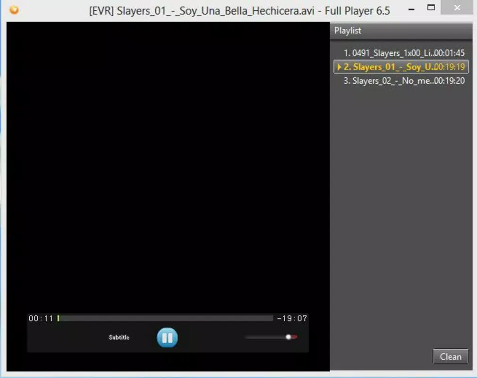Image resolution: width=477 pixels, height=378 pixels.
Task: Click the Playlist panel header
Action: point(401,31)
